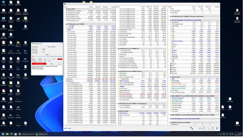Select the Rockstar Games desktop icon
This screenshot has height=140, width=245.
tap(11, 84)
